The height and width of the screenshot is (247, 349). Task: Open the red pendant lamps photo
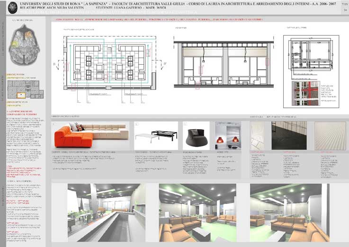pyautogui.click(x=228, y=135)
